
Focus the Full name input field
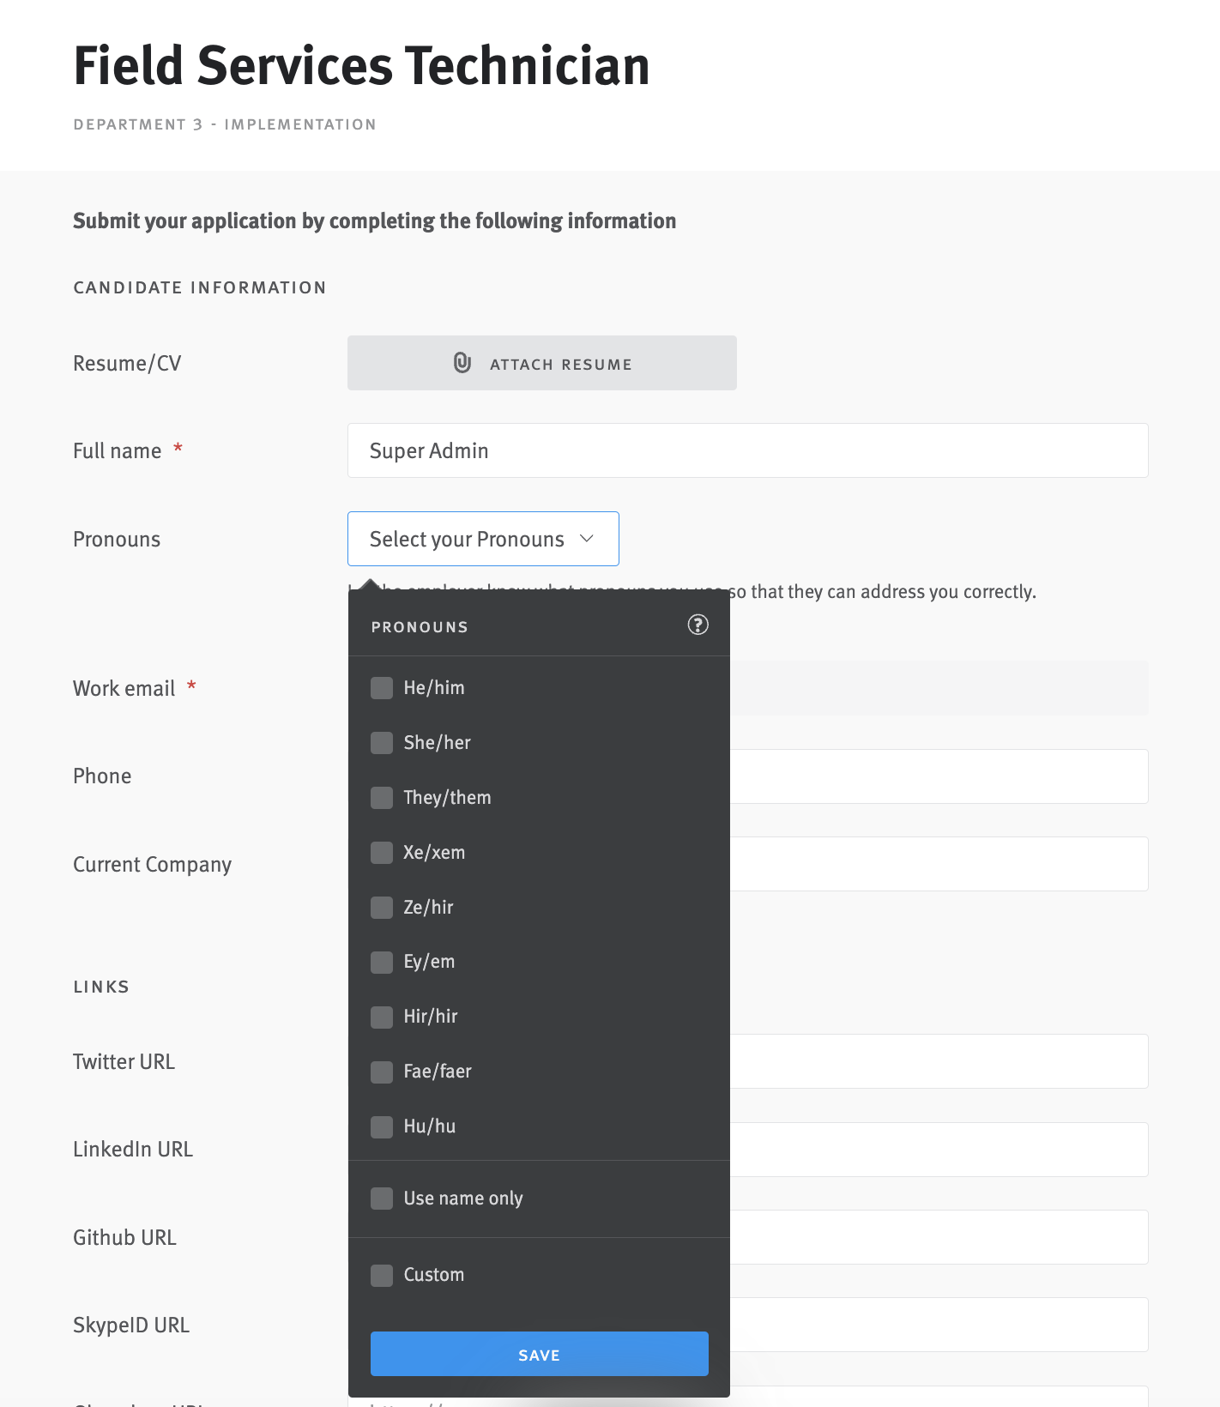[x=748, y=450]
